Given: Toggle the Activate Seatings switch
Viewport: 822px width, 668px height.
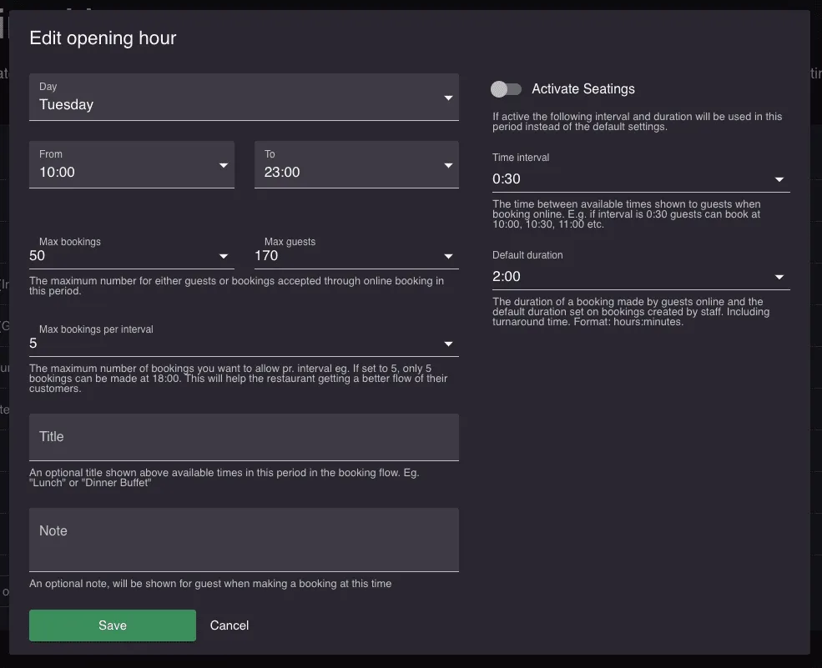Looking at the screenshot, I should 506,89.
